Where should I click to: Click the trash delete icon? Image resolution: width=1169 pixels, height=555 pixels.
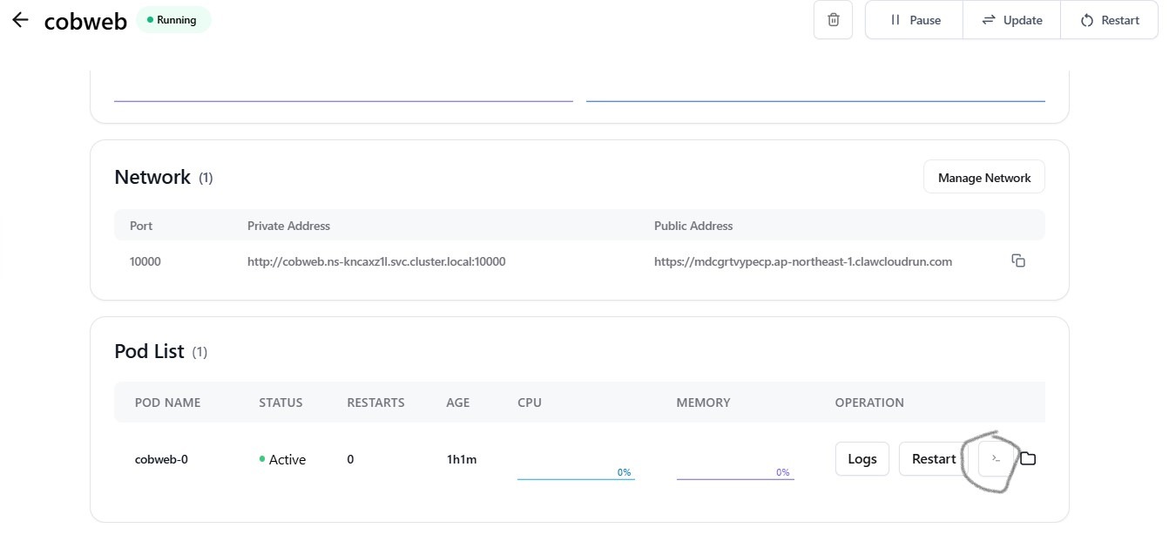pos(833,20)
